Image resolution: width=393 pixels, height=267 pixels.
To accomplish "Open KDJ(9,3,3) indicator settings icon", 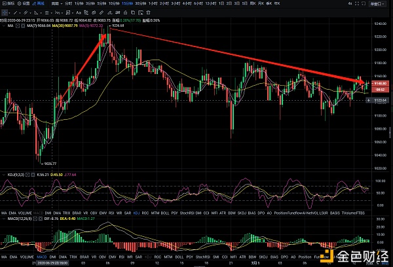I will pos(28,175).
